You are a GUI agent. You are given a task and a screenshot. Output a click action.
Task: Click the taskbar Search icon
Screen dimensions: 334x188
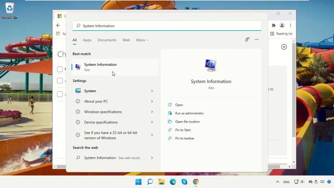(150, 182)
